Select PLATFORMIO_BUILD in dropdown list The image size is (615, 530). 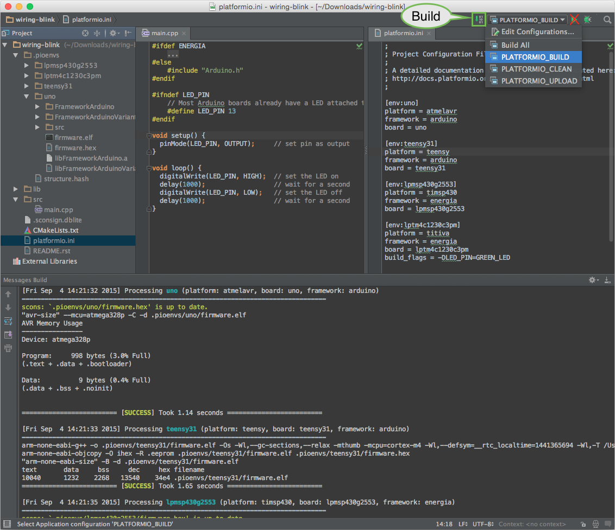(x=533, y=57)
